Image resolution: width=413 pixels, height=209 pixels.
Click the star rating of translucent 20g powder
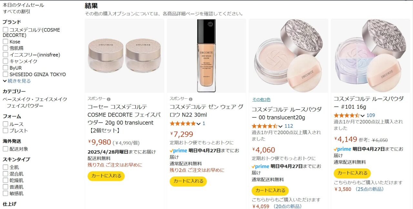265,126
